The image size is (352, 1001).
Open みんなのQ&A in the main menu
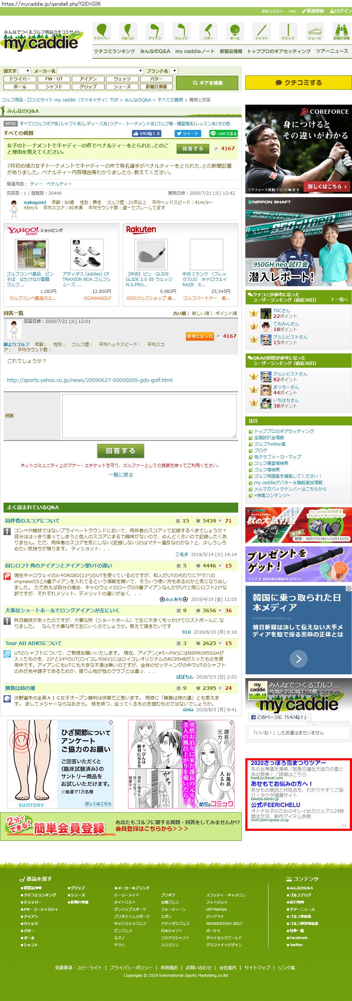tap(155, 51)
